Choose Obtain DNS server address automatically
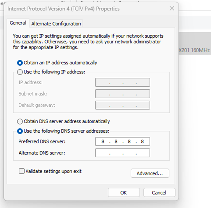Image resolution: width=211 pixels, height=208 pixels. point(20,121)
